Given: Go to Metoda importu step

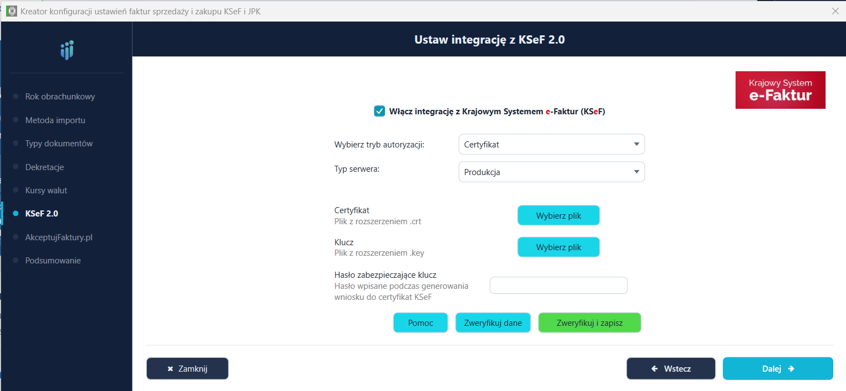Looking at the screenshot, I should (x=55, y=120).
